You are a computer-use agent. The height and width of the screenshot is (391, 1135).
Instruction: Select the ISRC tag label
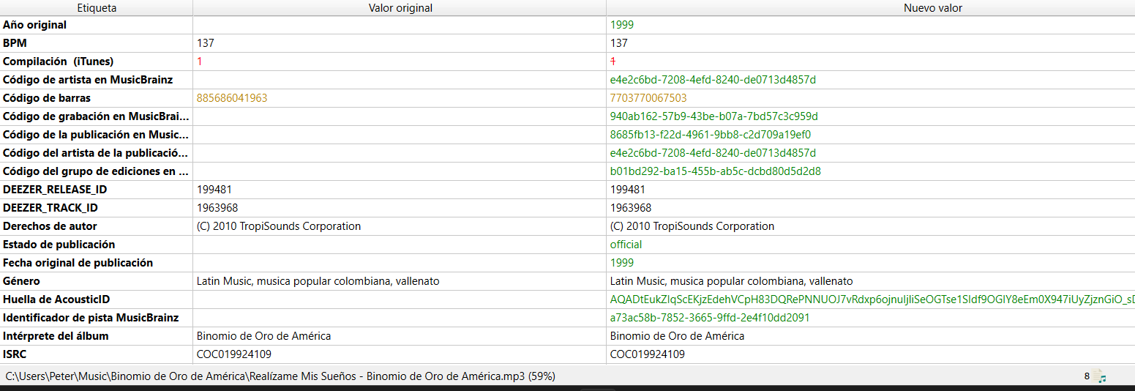pyautogui.click(x=15, y=354)
